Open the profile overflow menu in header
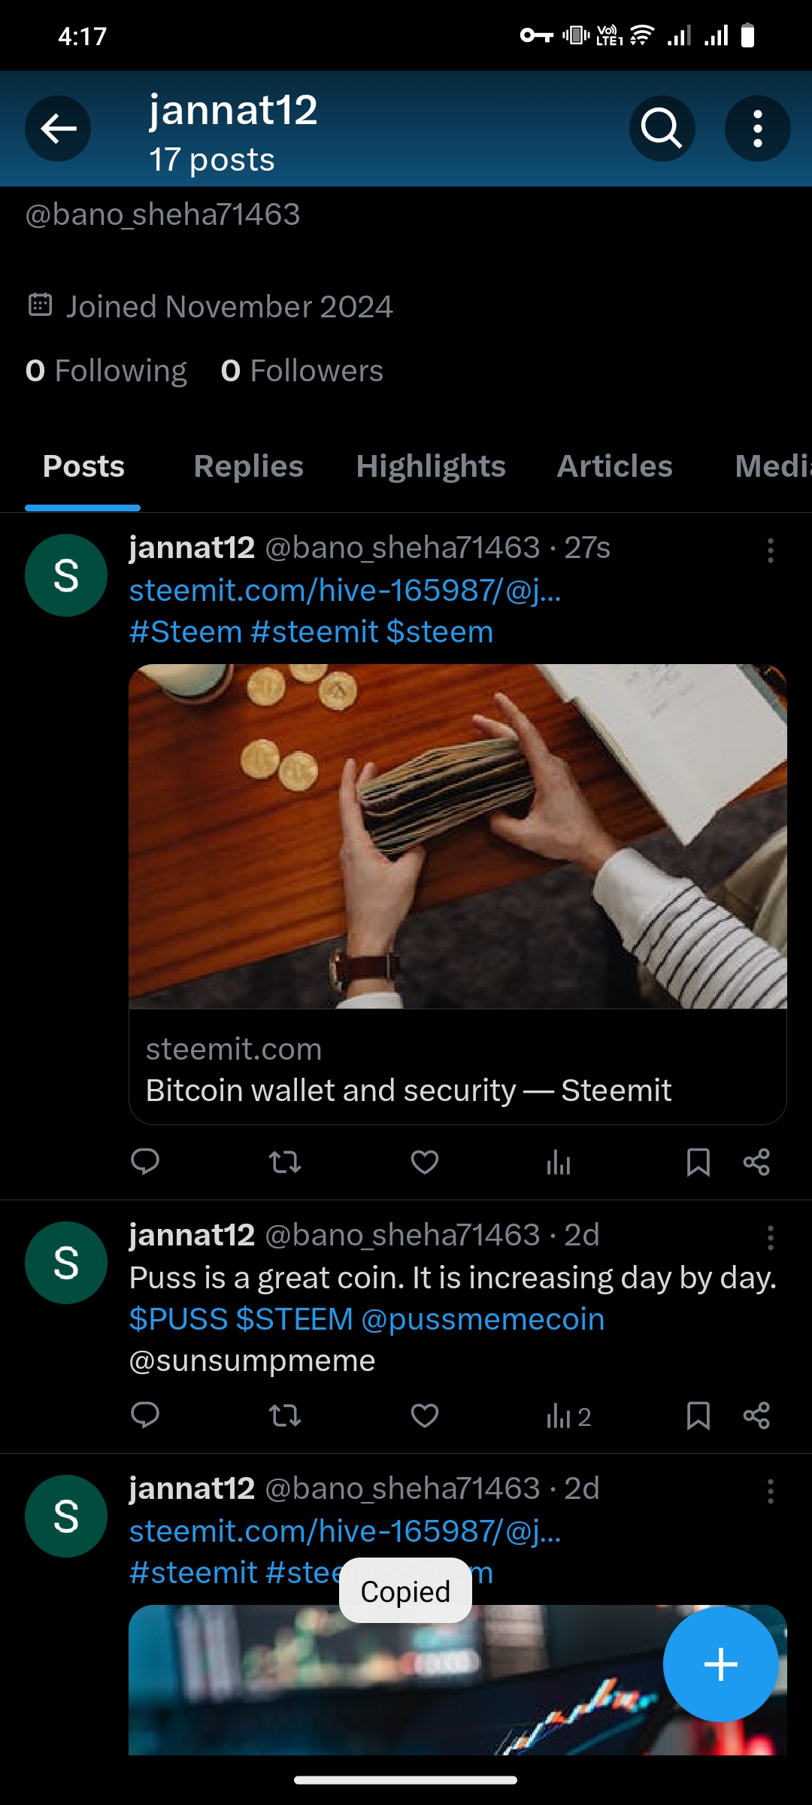 pos(757,129)
